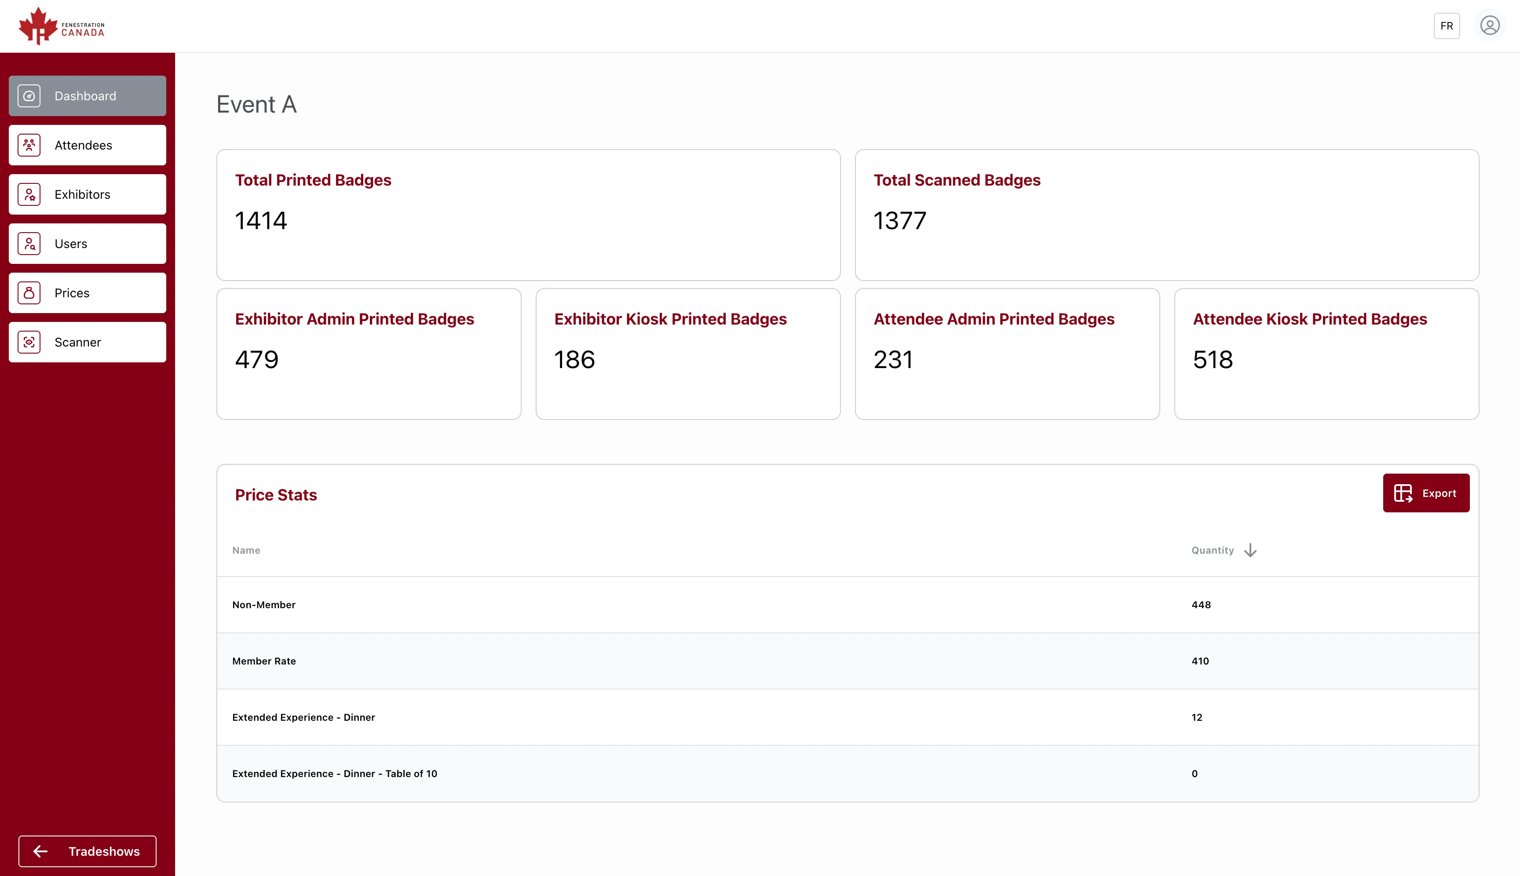
Task: Click the Fenestration Canada logo
Action: point(62,26)
